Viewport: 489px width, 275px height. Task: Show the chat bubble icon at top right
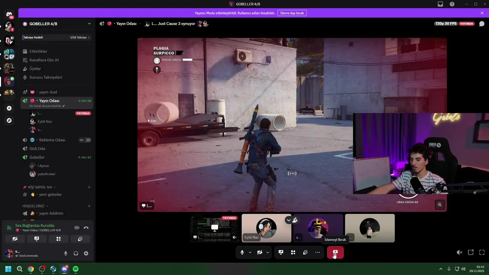tap(482, 24)
